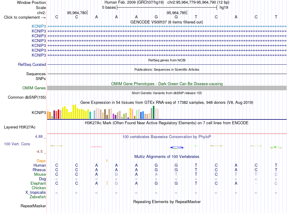Click the 'Multiz Alignments of 100 Vertebrates' title
Image resolution: width=287 pixels, height=213 pixels.
point(167,157)
